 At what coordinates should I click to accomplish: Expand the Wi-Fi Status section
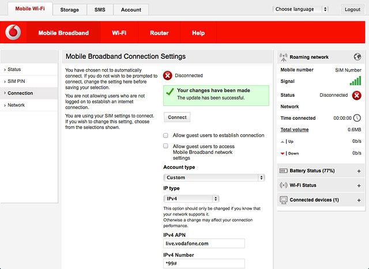click(359, 185)
